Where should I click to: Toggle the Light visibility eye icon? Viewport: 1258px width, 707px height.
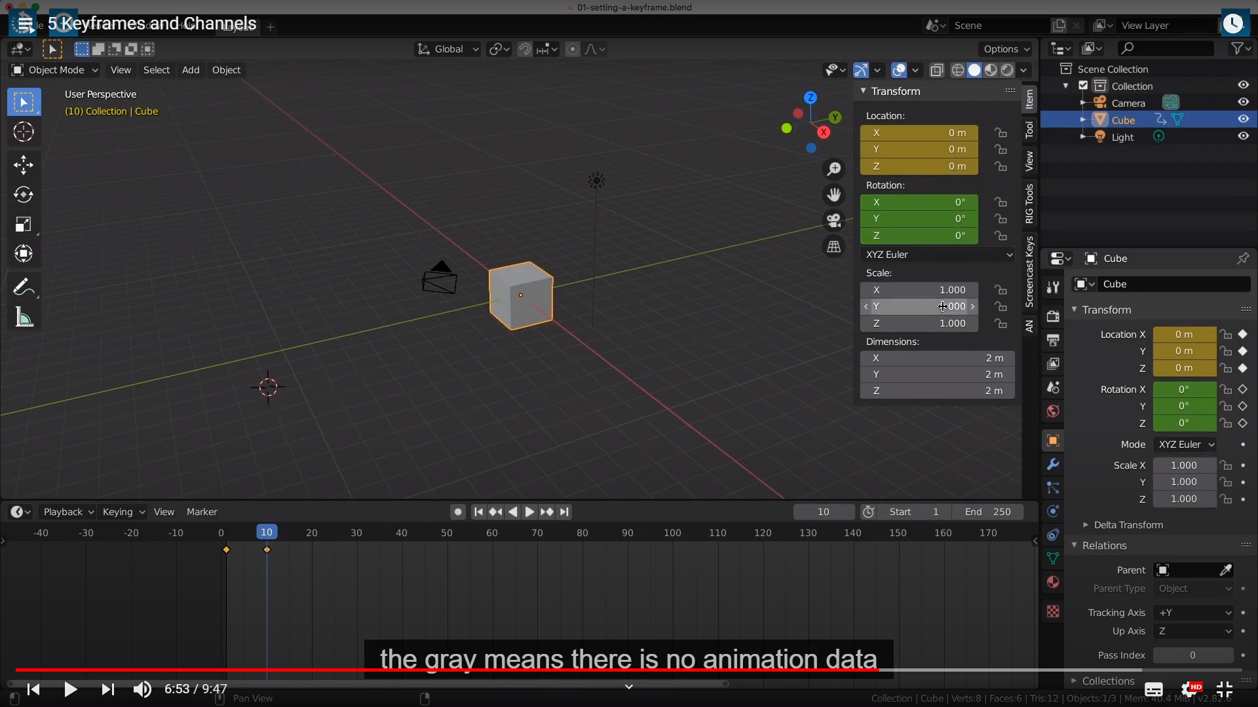tap(1243, 136)
